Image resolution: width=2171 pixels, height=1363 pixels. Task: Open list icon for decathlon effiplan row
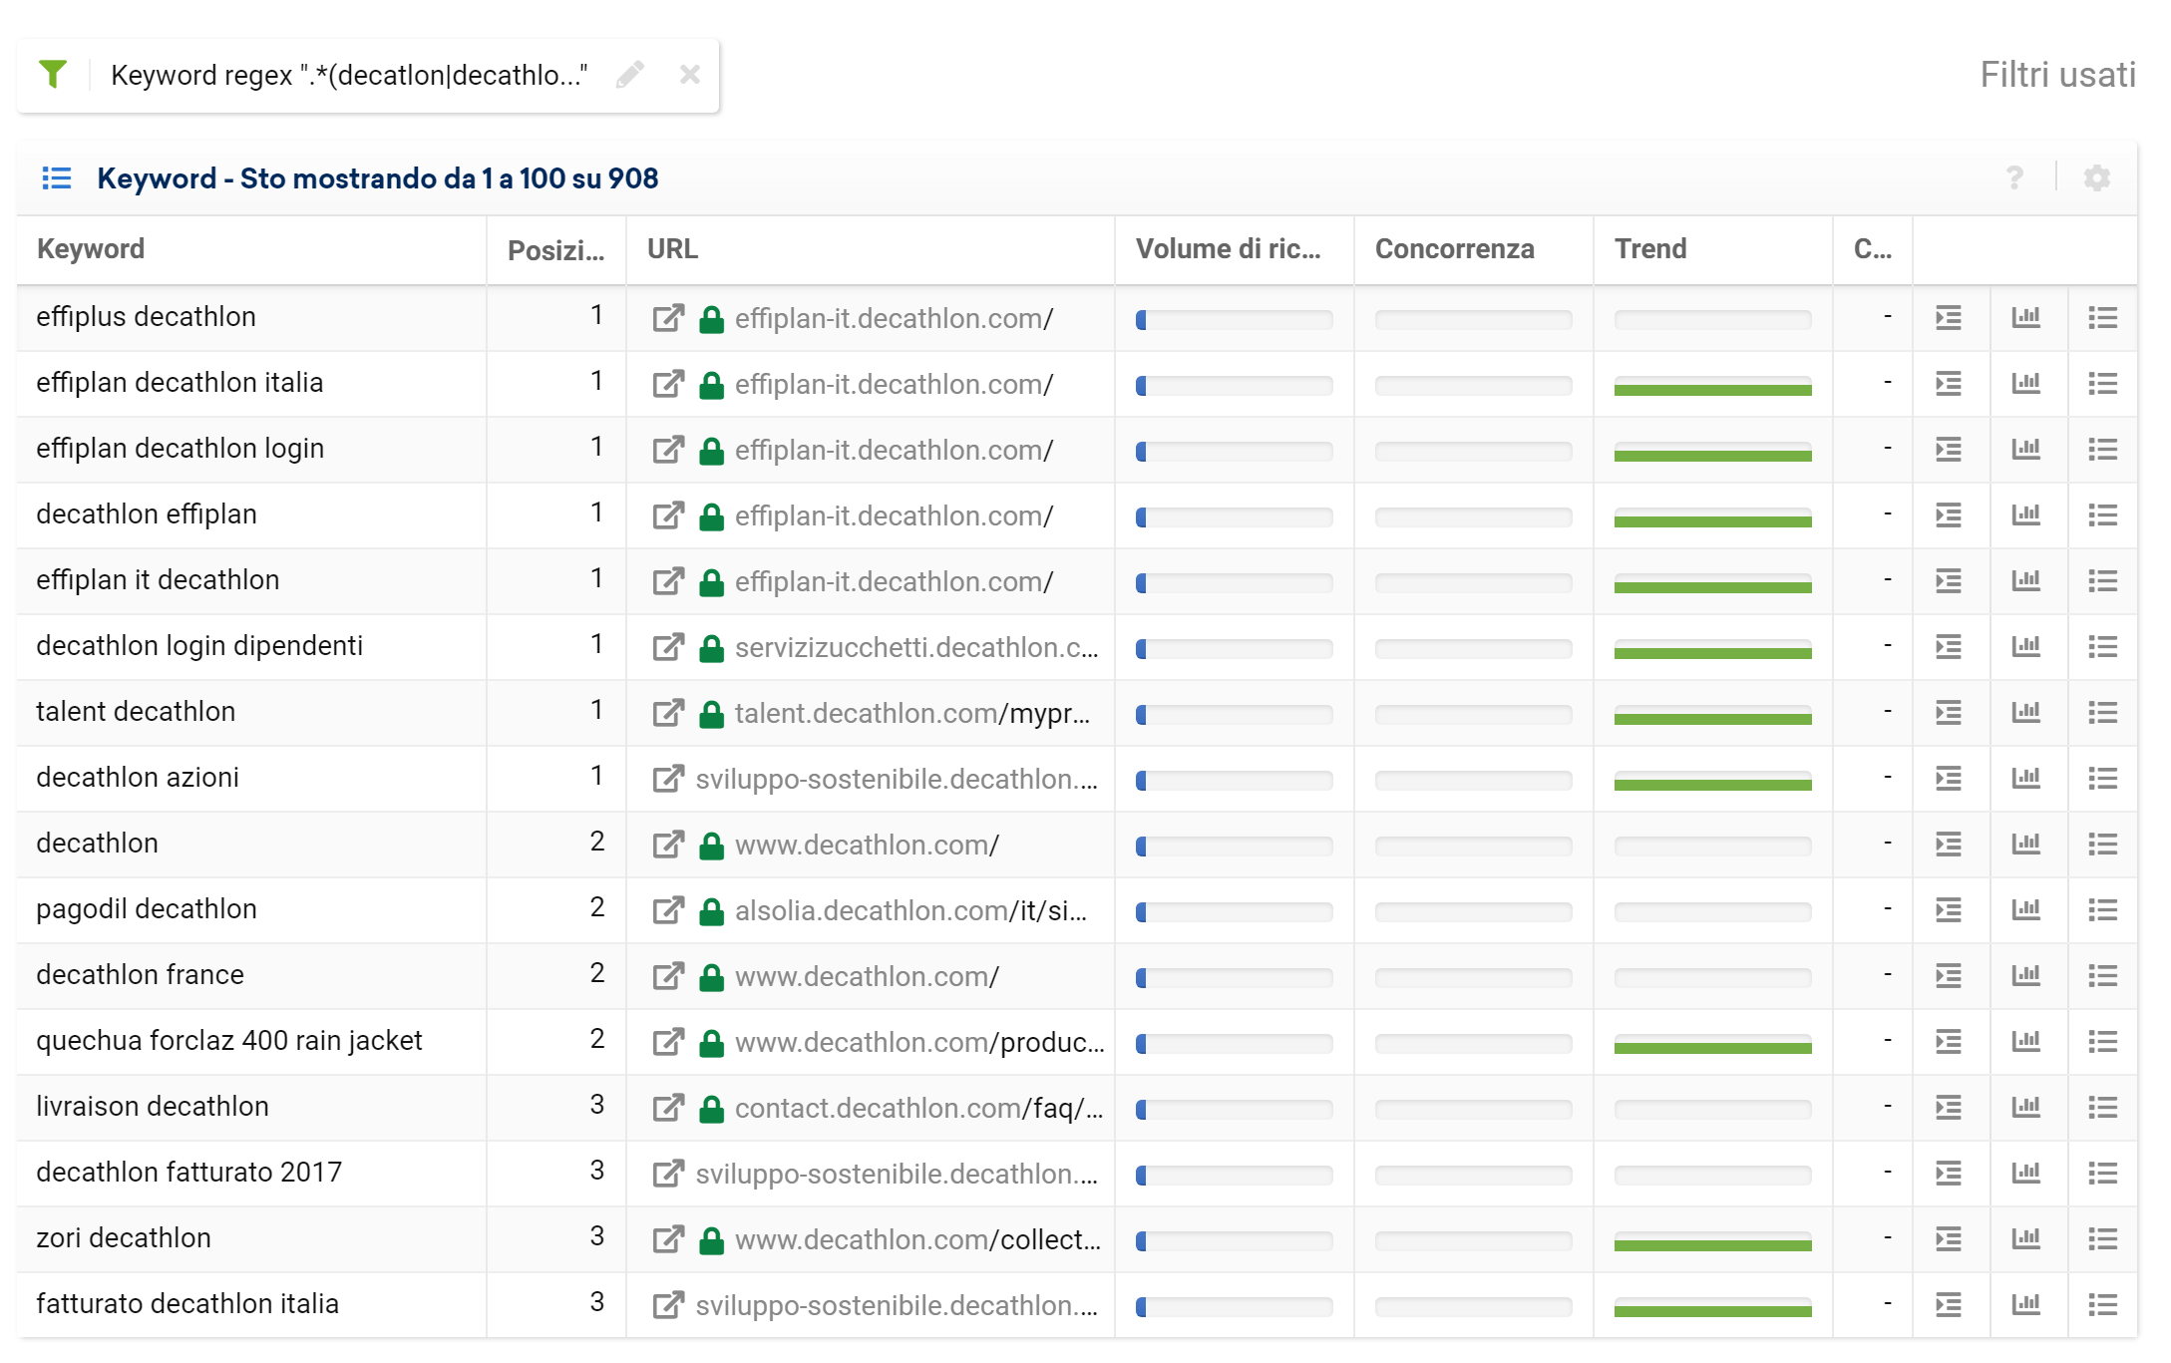(x=2102, y=515)
